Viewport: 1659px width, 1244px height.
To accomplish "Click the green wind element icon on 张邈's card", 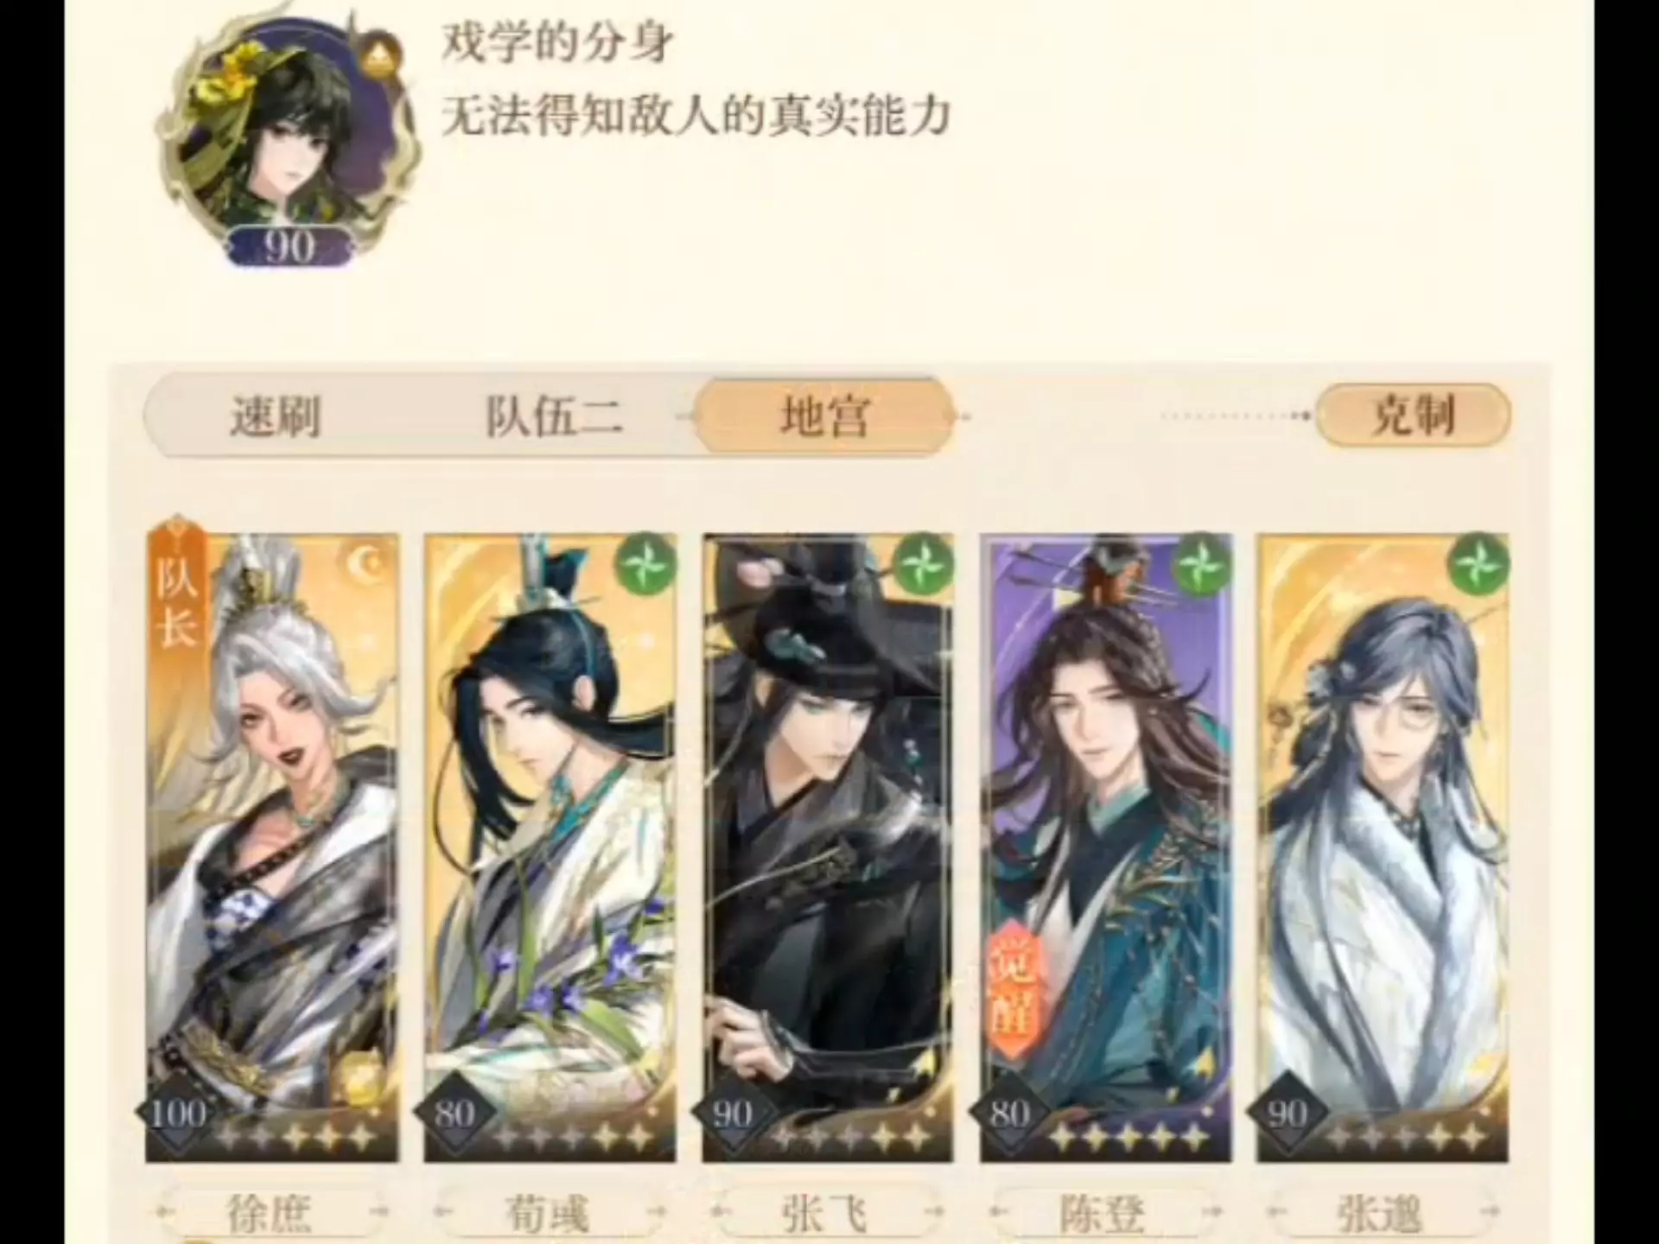I will pyautogui.click(x=1477, y=564).
